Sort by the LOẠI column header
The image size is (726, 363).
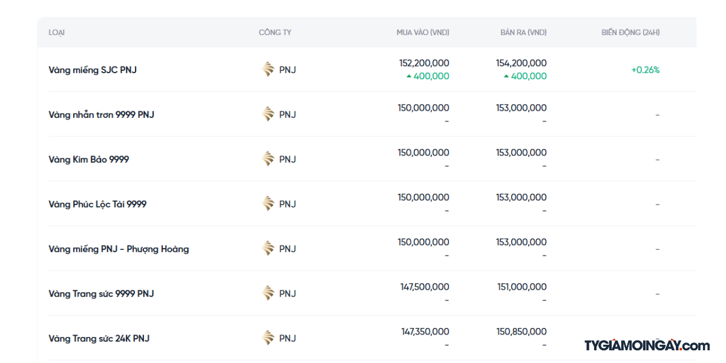point(56,33)
